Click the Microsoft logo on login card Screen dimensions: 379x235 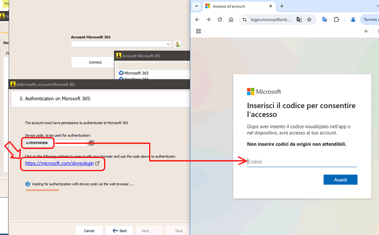pos(264,91)
